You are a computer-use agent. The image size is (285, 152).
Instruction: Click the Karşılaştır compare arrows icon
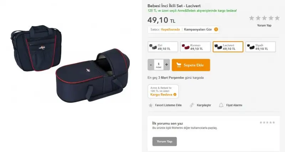(192, 105)
